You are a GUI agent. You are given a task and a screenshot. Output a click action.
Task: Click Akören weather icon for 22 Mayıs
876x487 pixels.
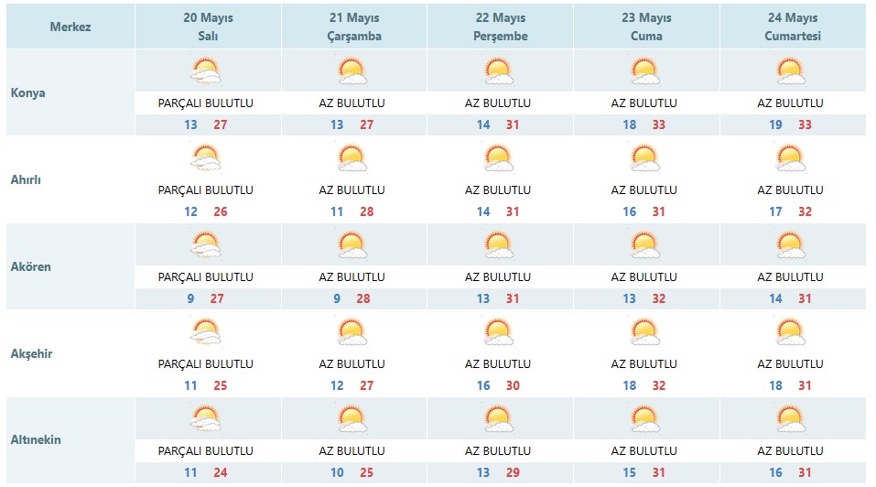click(x=499, y=245)
